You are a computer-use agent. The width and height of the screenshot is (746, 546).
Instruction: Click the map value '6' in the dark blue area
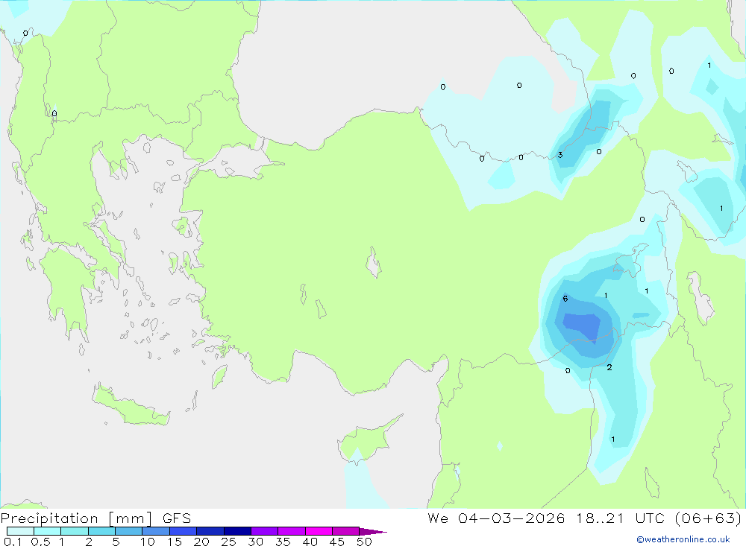(565, 299)
